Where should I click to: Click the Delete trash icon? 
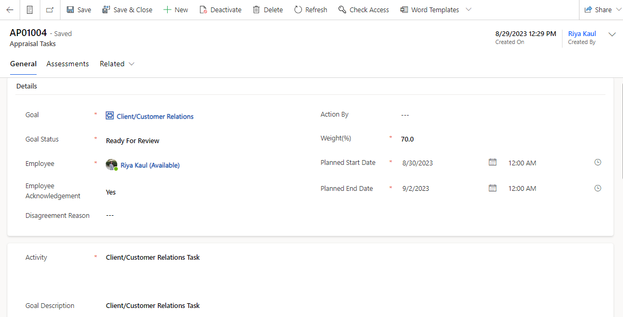(x=267, y=10)
